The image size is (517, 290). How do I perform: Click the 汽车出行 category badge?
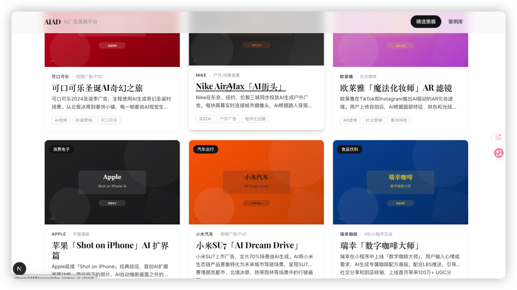[205, 149]
